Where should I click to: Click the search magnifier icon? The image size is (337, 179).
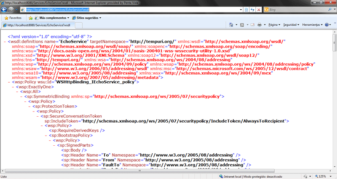tap(330, 10)
